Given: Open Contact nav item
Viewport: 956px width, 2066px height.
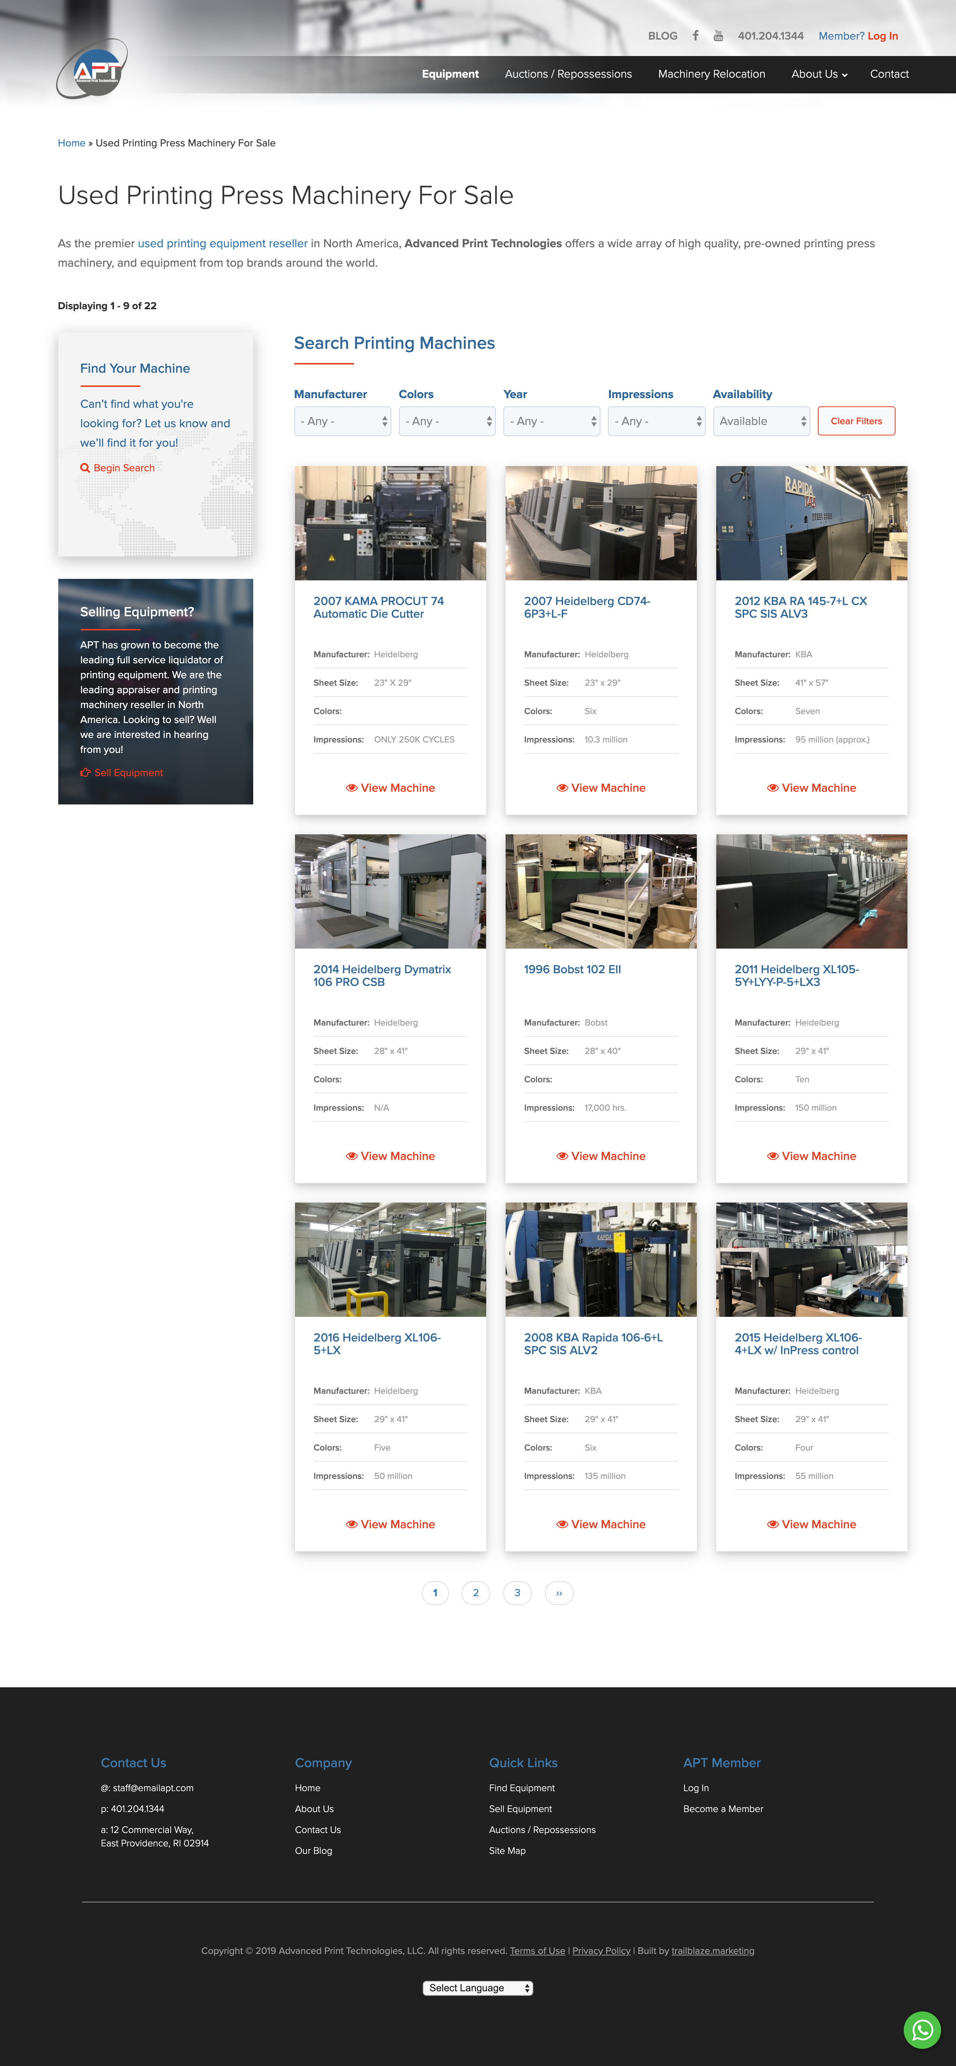Looking at the screenshot, I should pos(890,74).
